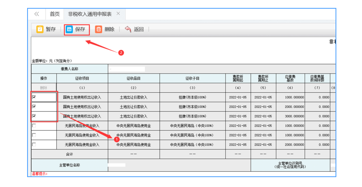Viewport: 362px width, 187px height.
Task: Click the 主管单位识别号 label cell
Action: click(x=290, y=165)
